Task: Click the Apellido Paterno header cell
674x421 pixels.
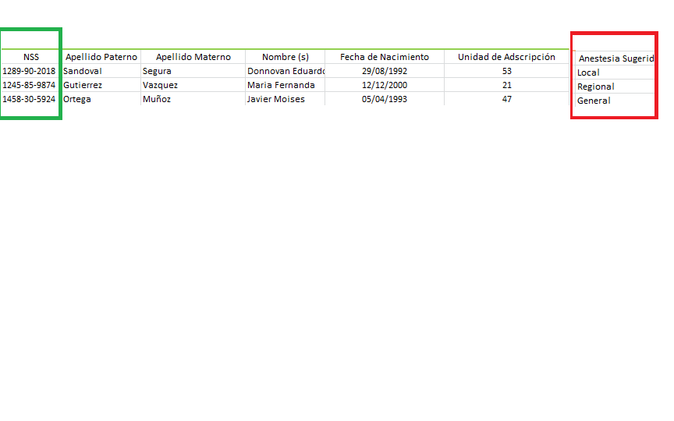Action: [101, 57]
